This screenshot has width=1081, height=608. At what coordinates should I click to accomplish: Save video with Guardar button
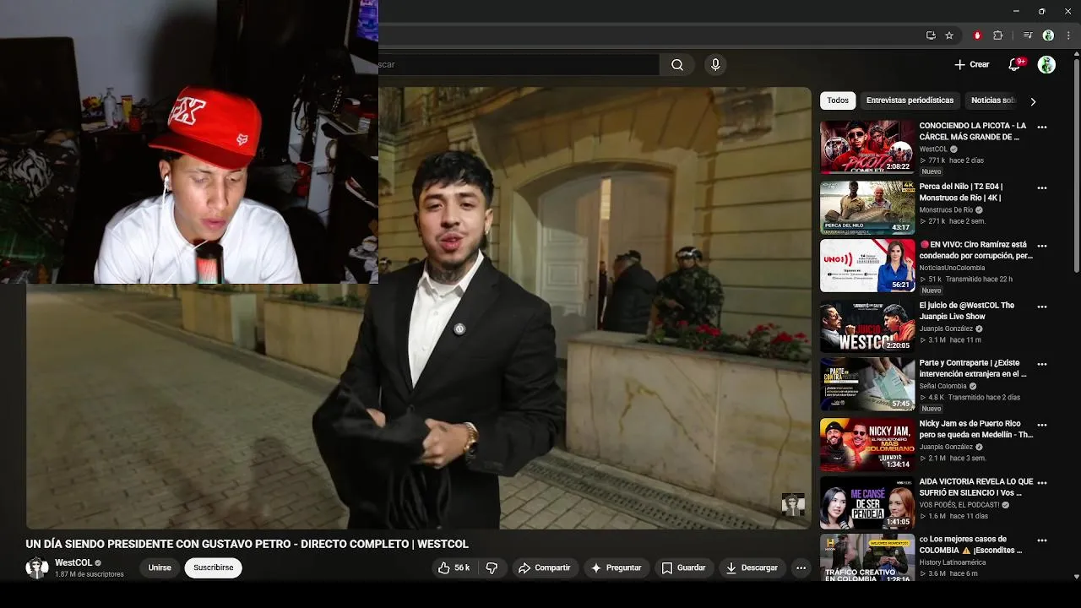(683, 568)
